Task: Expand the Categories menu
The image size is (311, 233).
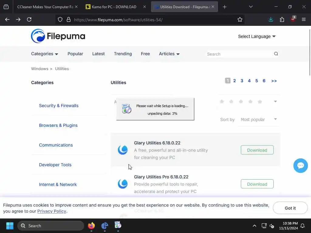Action: pyautogui.click(x=45, y=54)
